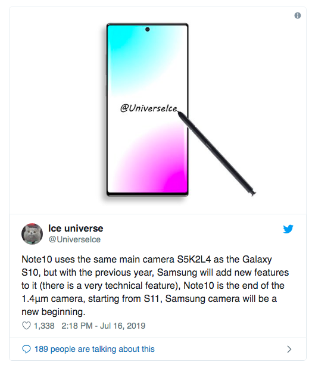This screenshot has height=365, width=309.
Task: Click the S Pen stylus in image
Action: pos(217,154)
